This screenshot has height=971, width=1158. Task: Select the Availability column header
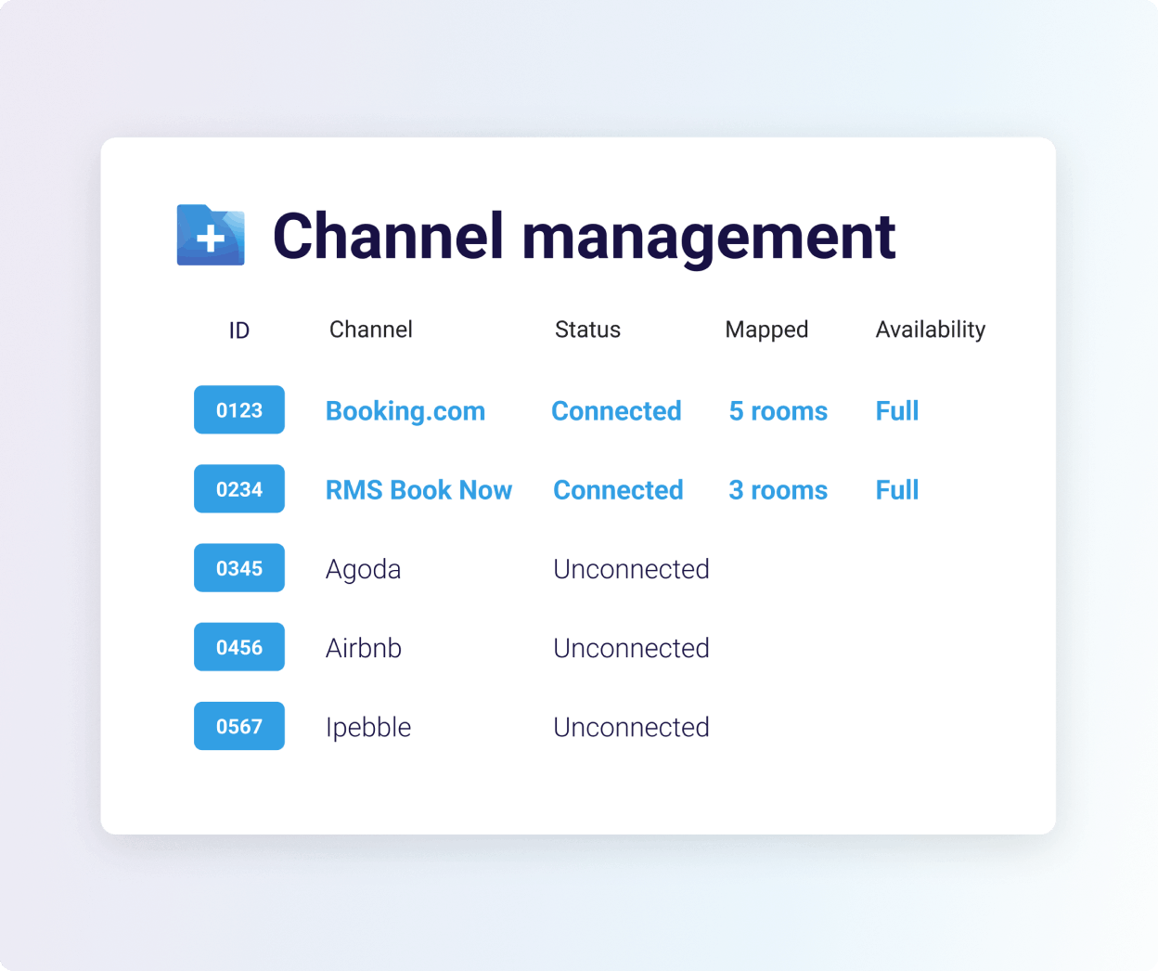[x=931, y=330]
